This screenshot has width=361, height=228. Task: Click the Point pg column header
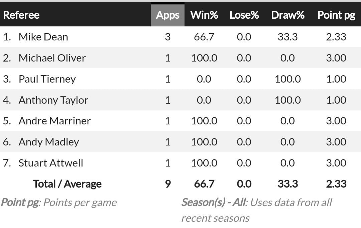point(336,15)
